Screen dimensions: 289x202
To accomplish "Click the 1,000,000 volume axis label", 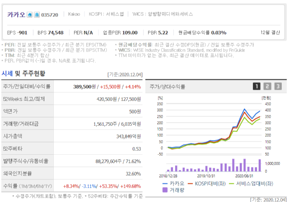I will 272,164.
